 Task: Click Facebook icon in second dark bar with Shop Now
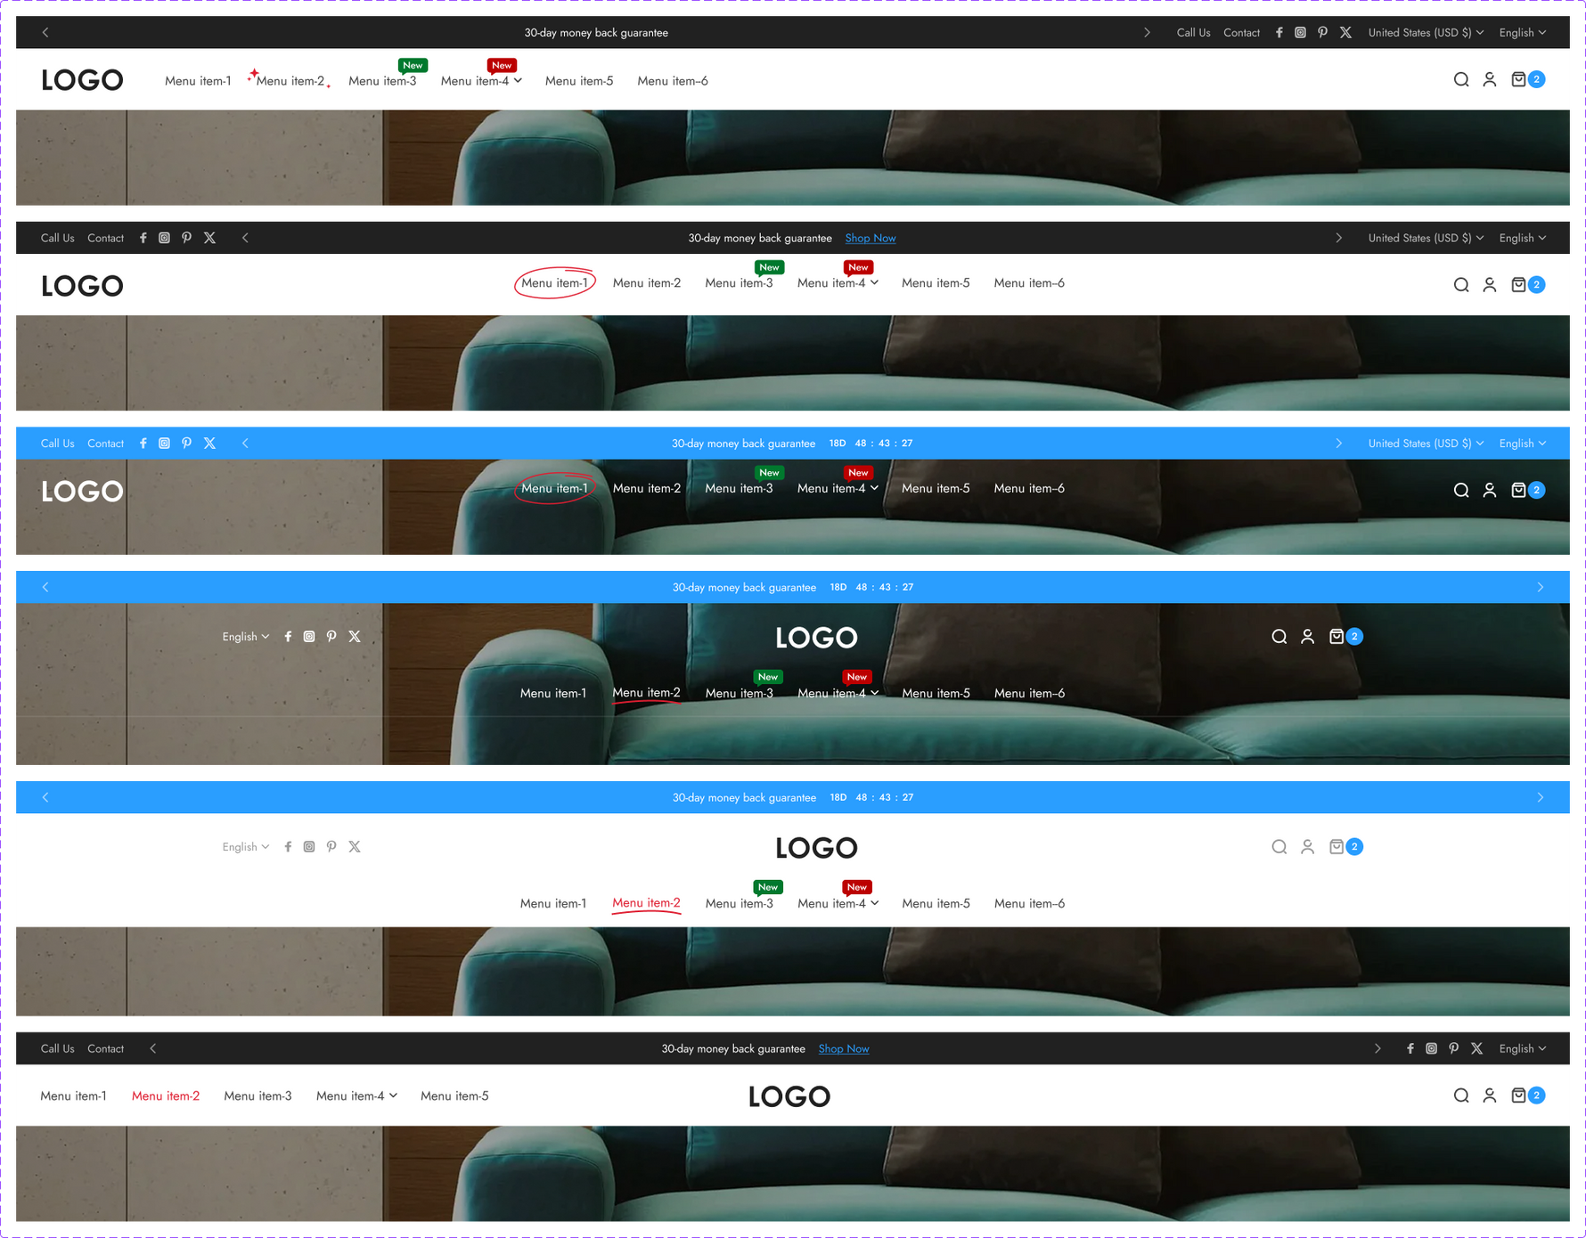[x=143, y=238]
